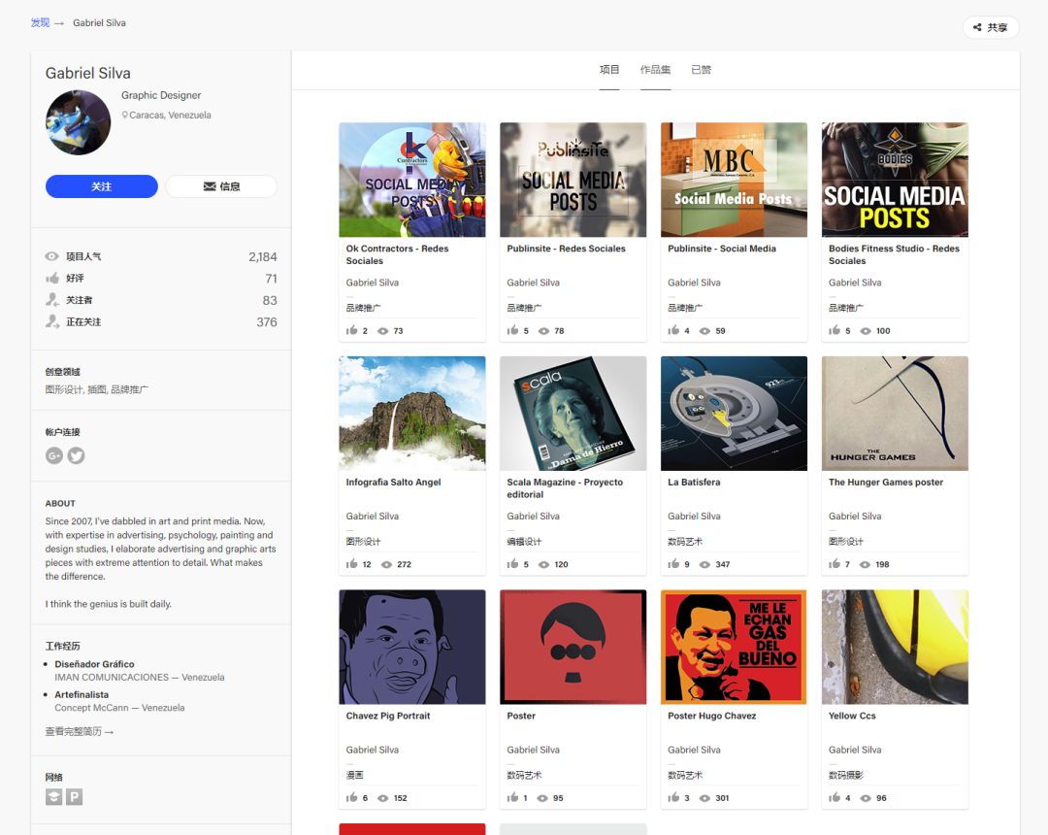Click the thumbs-up icon on La Batisfera card
1048x835 pixels.
pos(673,564)
